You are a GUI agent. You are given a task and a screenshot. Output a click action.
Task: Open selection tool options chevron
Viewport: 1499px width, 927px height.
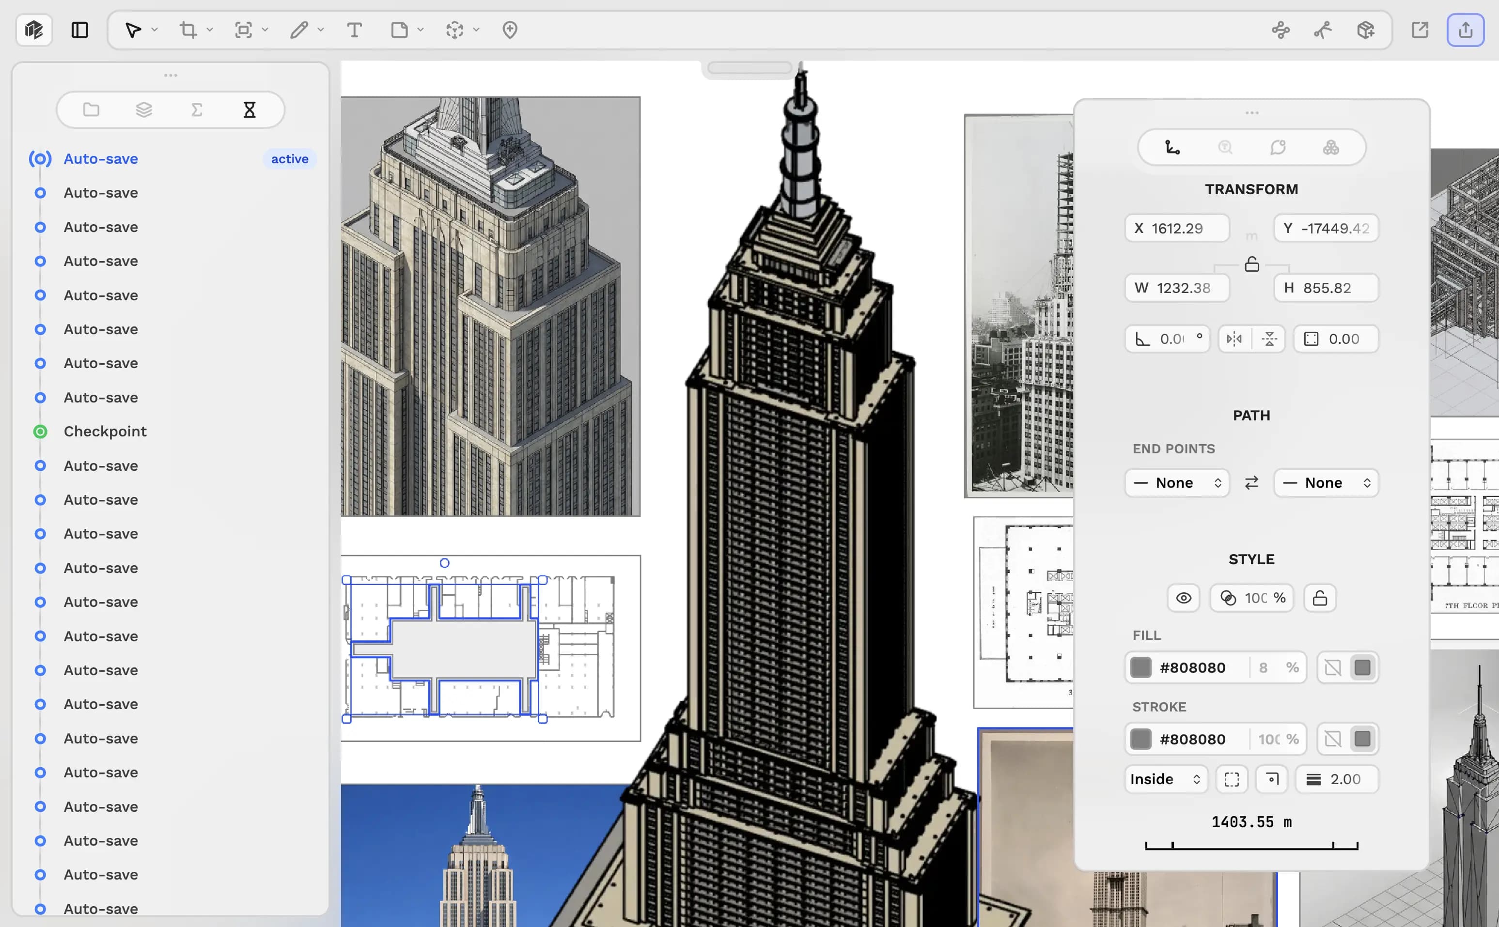pyautogui.click(x=154, y=30)
